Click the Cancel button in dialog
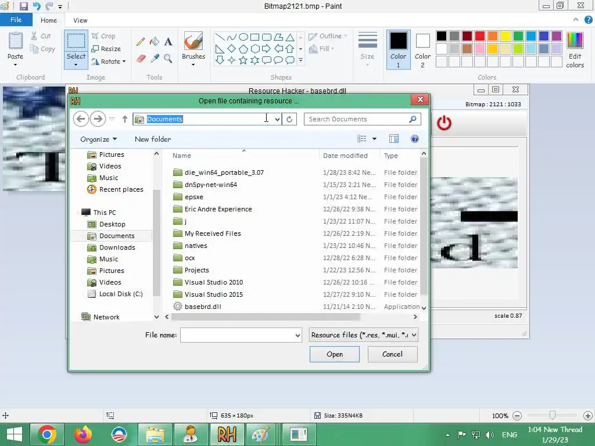The width and height of the screenshot is (595, 446). tap(392, 354)
